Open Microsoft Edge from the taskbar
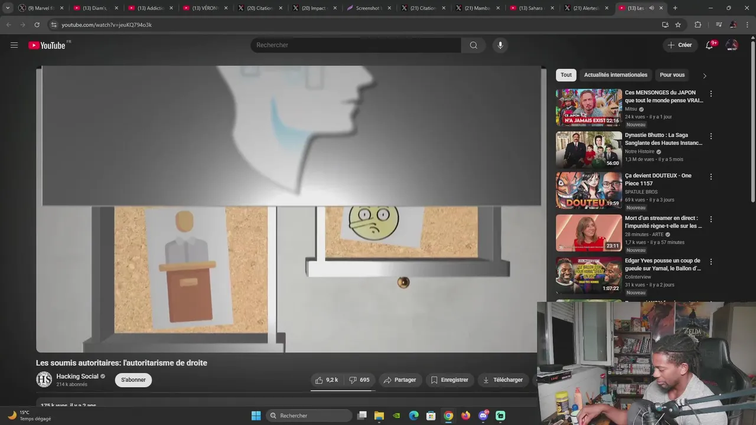The height and width of the screenshot is (425, 756). click(x=414, y=416)
